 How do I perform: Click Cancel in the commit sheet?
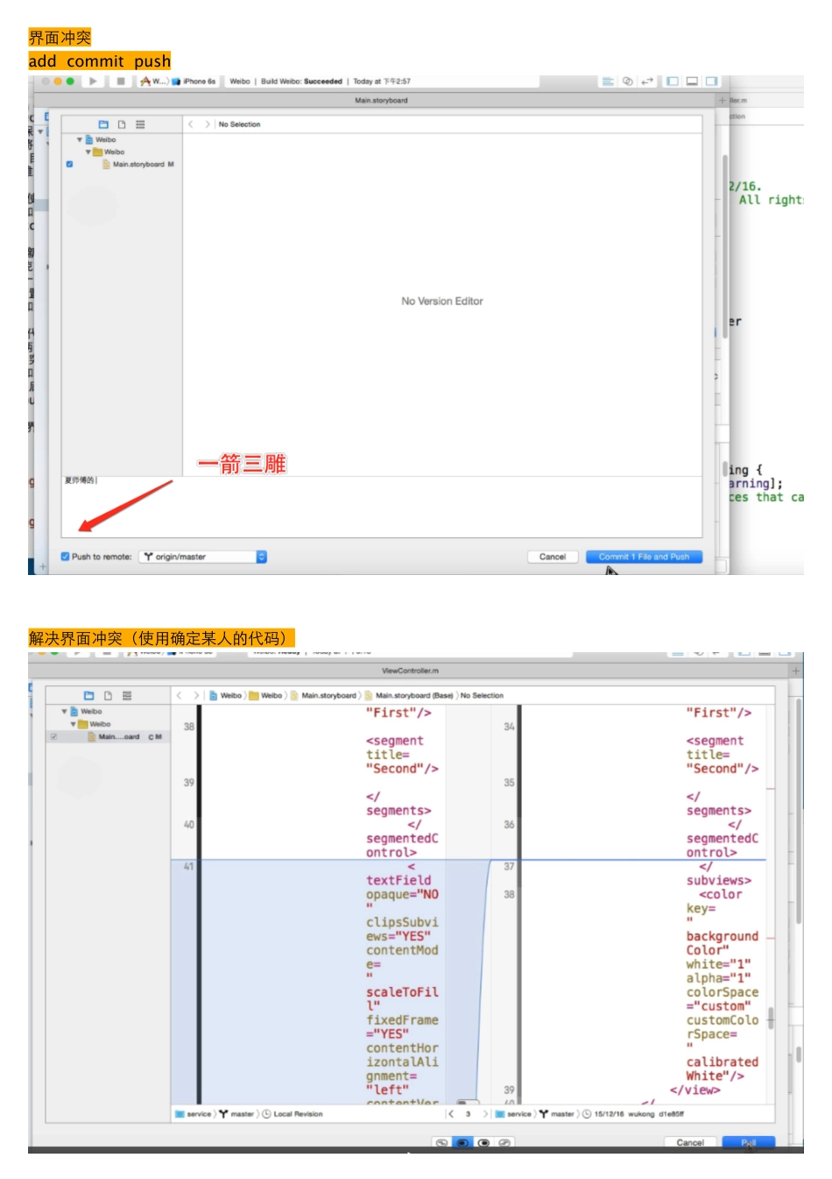552,557
